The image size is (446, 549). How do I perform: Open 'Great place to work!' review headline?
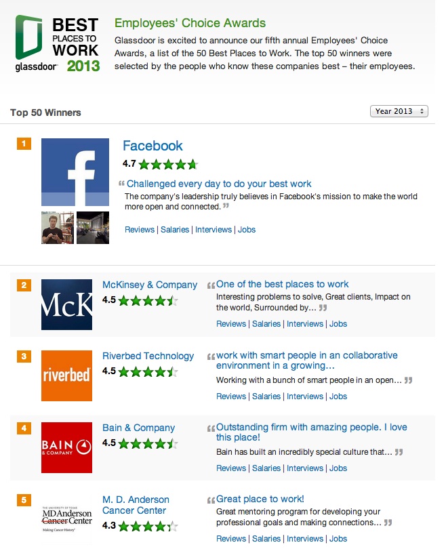tap(260, 500)
